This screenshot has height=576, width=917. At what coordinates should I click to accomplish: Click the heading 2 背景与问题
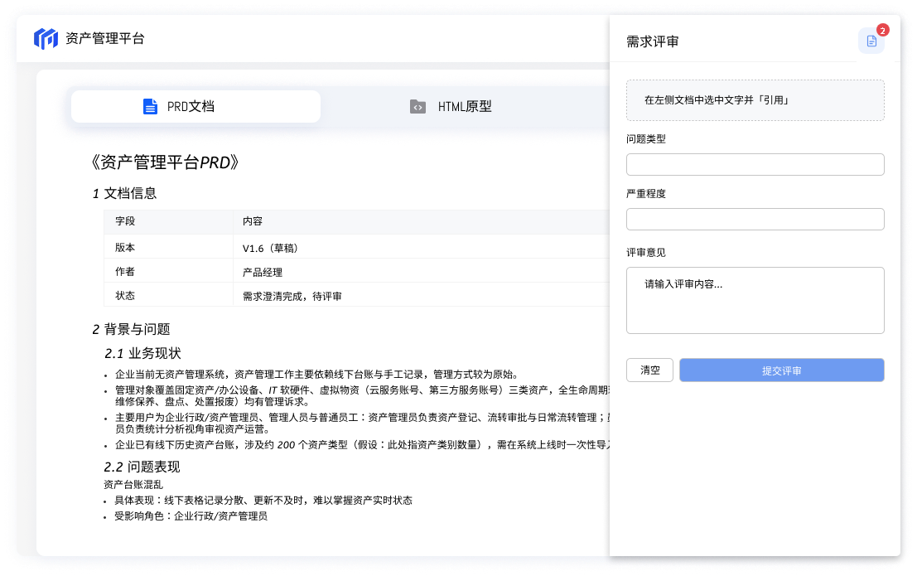click(x=131, y=329)
